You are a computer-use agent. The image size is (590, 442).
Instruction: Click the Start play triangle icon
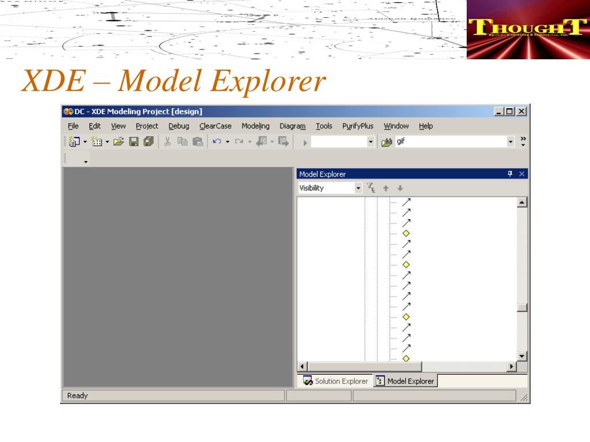pos(305,143)
